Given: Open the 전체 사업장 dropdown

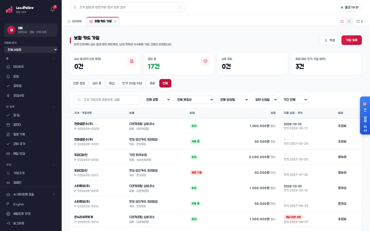Looking at the screenshot, I should point(31,50).
